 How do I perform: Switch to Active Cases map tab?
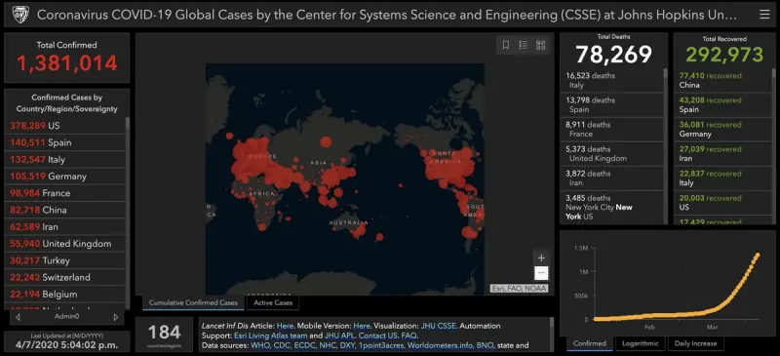click(x=273, y=302)
